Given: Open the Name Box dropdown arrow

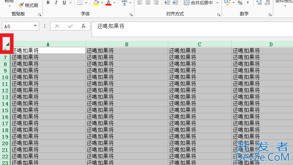Looking at the screenshot, I should coord(35,26).
